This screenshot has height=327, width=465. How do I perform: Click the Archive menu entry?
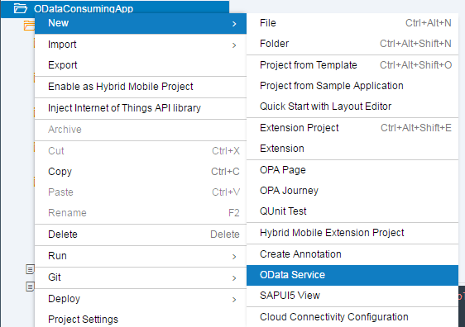coord(141,130)
